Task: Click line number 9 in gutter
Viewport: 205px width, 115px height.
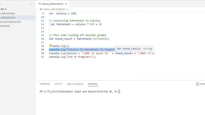Action: point(43,13)
